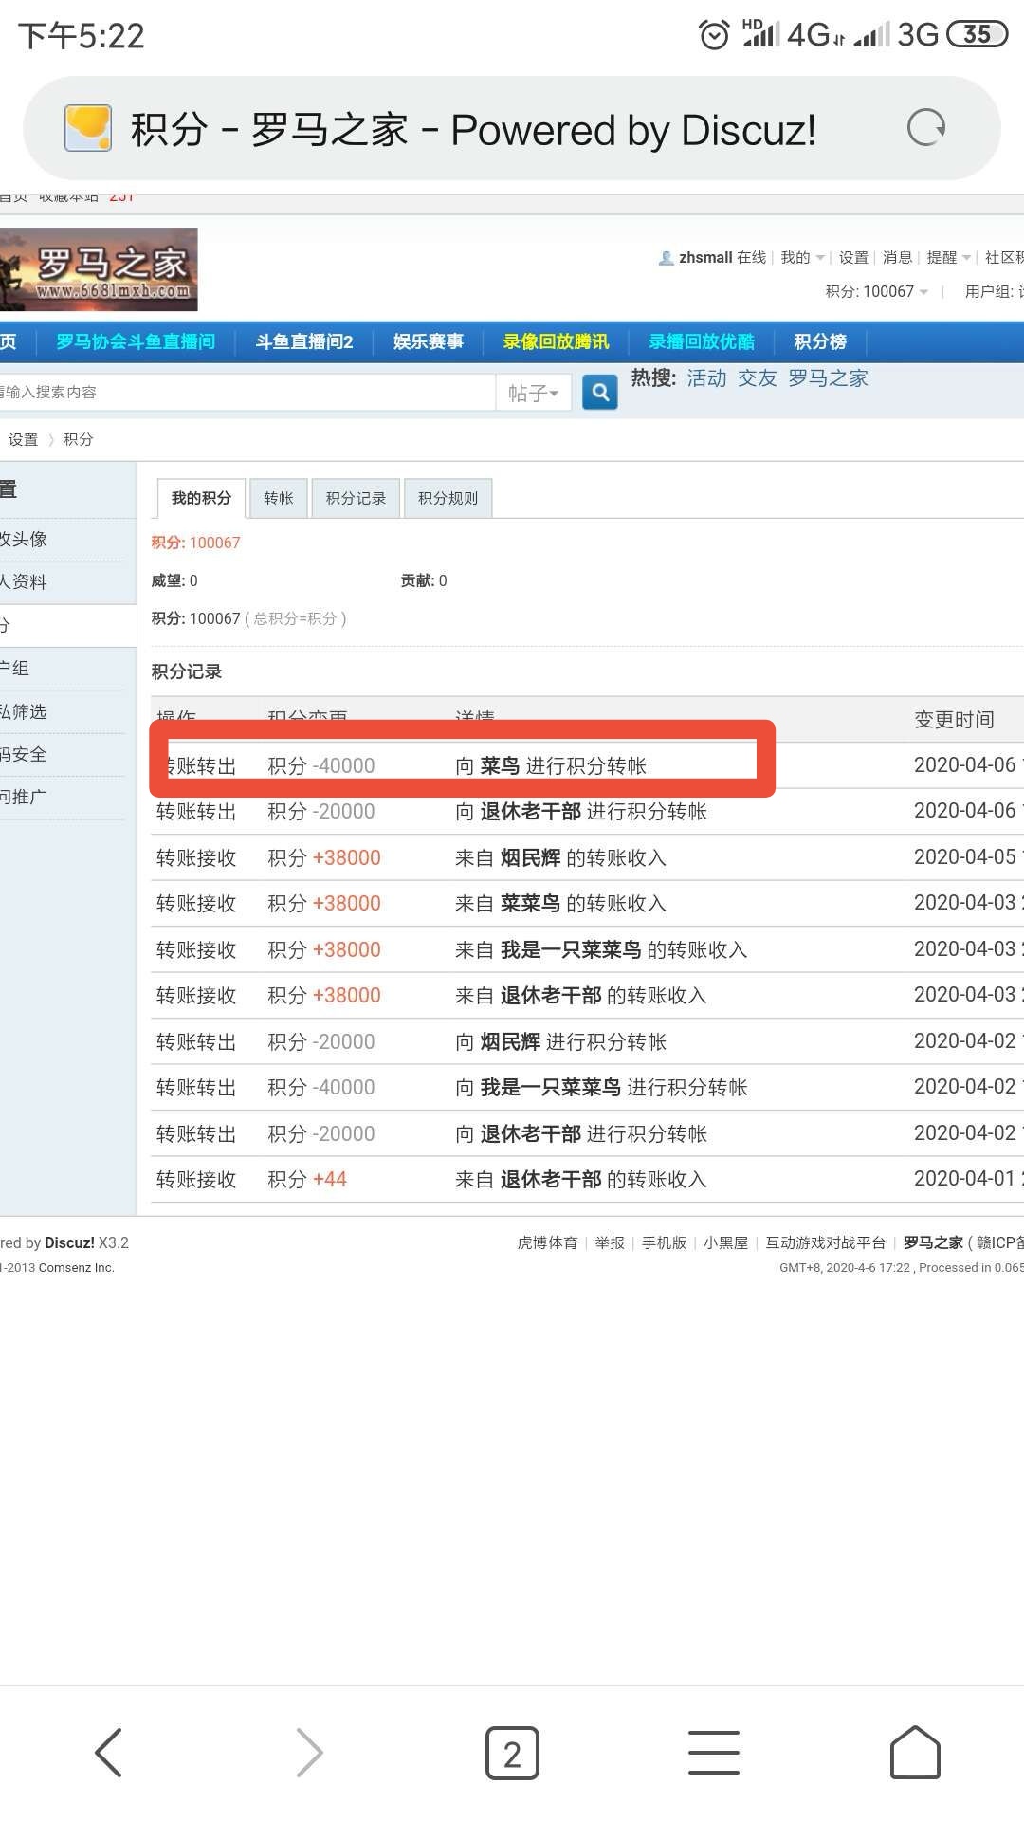Screen dimensions: 1024x1821
Task: Open the browser tabs counter
Action: pos(512,1753)
